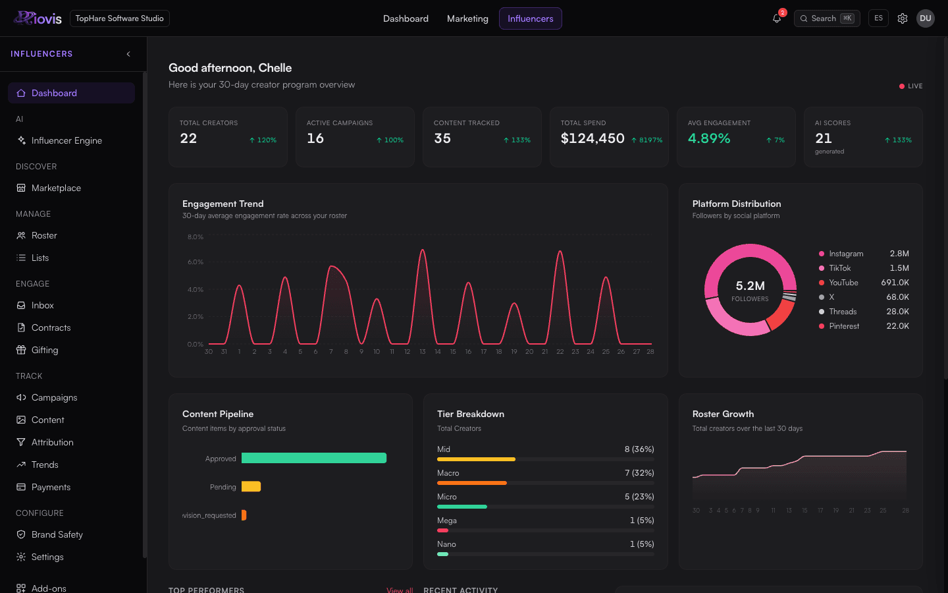
Task: Click the Engagement Trend chart title
Action: click(223, 204)
